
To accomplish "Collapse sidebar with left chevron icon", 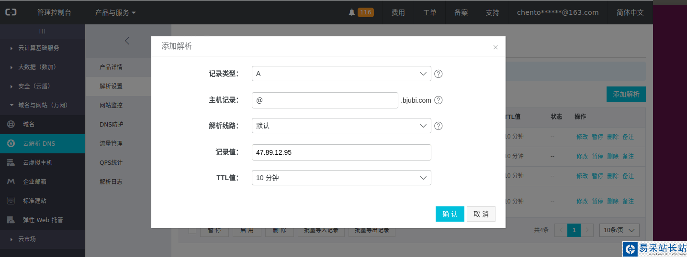I will coord(127,41).
